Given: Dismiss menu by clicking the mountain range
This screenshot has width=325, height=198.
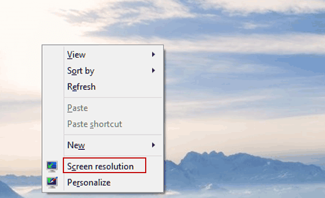Looking at the screenshot, I should [238, 166].
